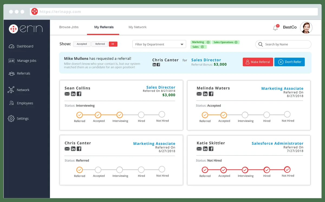Open the Settings sidebar item

tap(22, 118)
